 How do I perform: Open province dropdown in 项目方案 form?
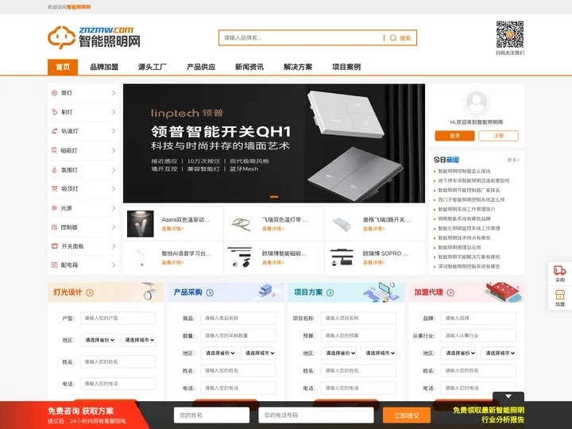click(339, 353)
